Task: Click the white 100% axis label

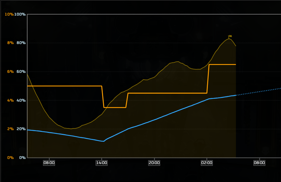Action: click(x=20, y=14)
